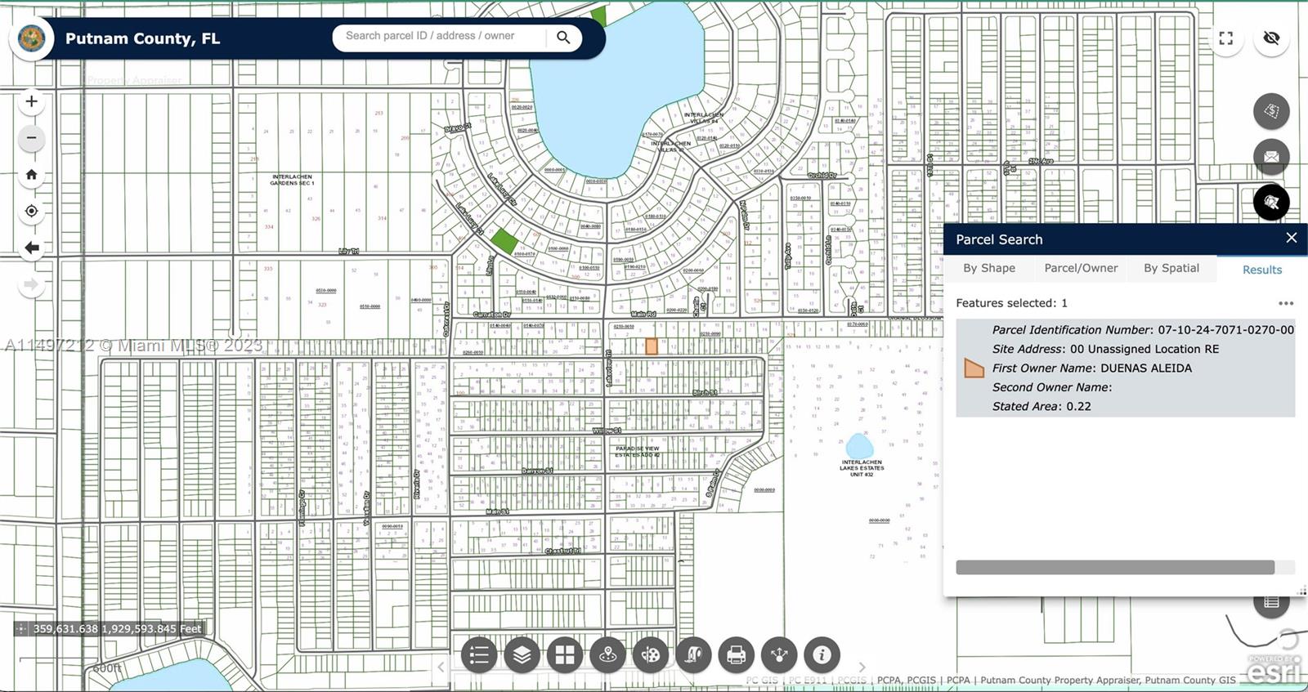Zoom in with the plus button
Screen dimensions: 1308x692
[31, 101]
